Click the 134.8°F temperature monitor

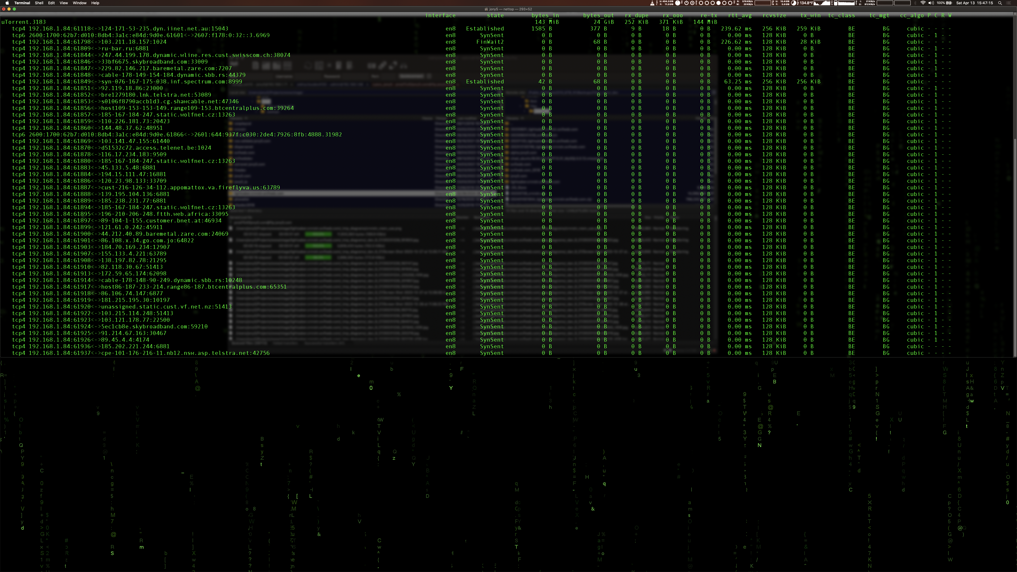(x=806, y=3)
